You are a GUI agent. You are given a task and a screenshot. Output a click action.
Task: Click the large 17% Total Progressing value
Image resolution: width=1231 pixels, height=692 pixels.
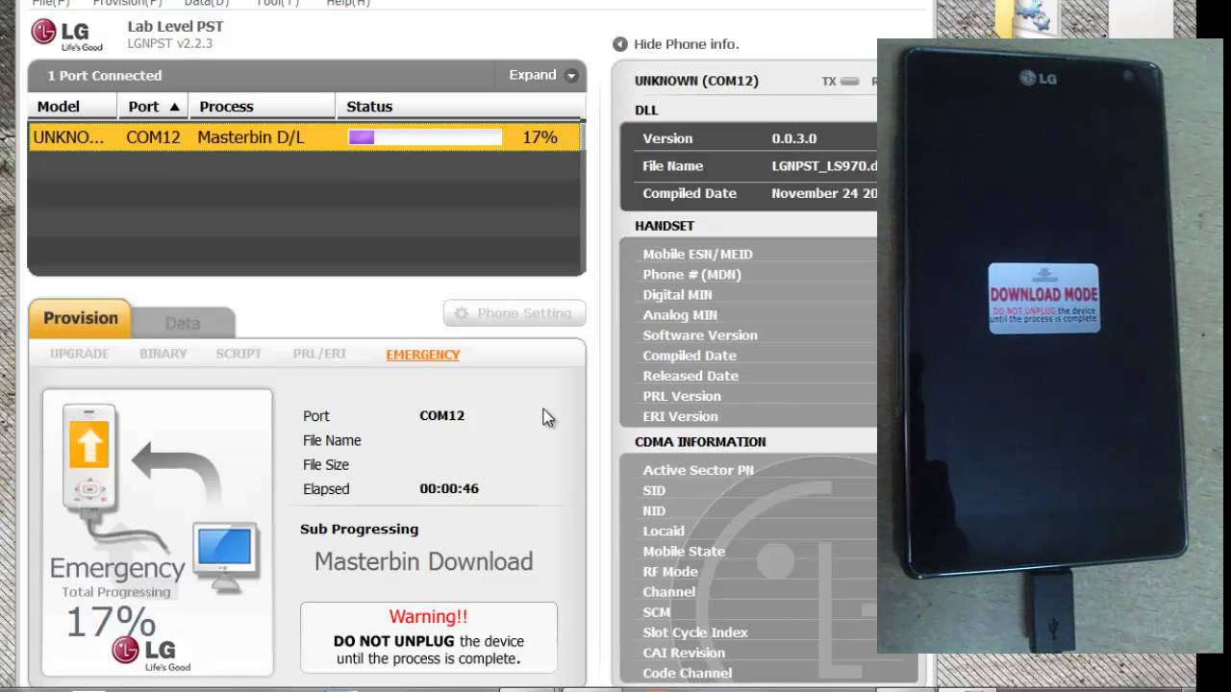tap(110, 623)
